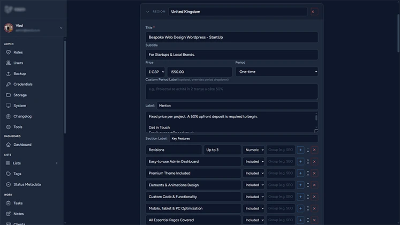
Task: Open type dropdown for Easy-to-use Admin Dashboard
Action: [254, 161]
